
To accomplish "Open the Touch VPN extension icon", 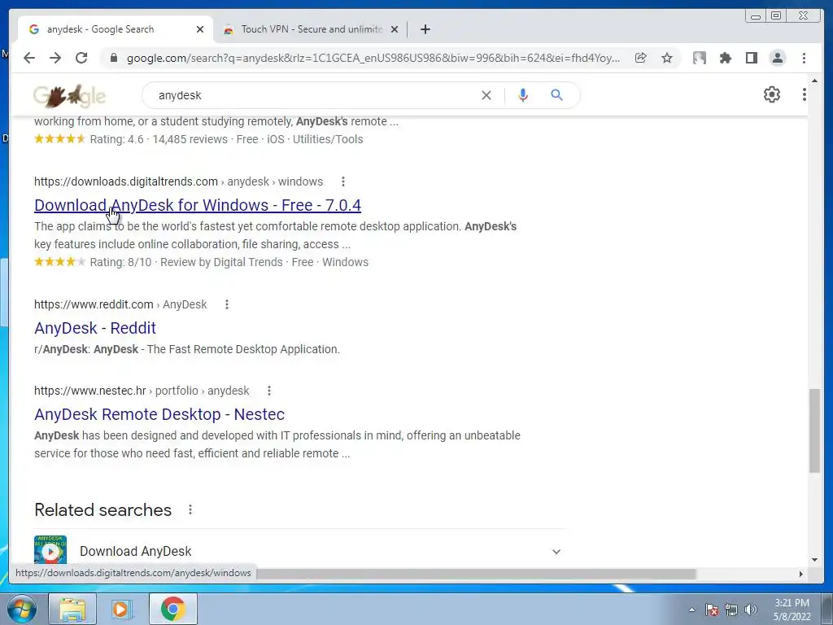I will pyautogui.click(x=699, y=58).
